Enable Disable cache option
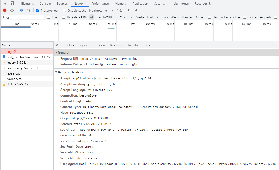Screen dimensions: 279x170 click(64, 10)
